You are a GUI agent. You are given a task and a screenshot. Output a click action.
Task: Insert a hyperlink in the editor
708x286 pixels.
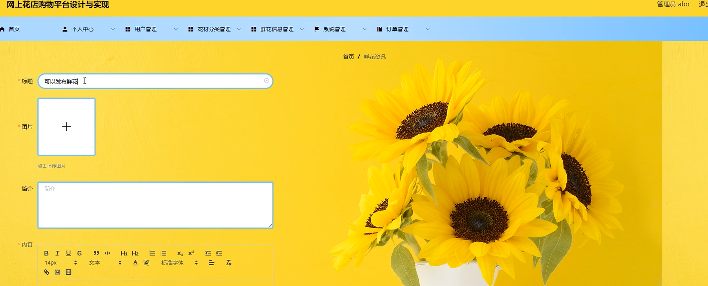[46, 272]
